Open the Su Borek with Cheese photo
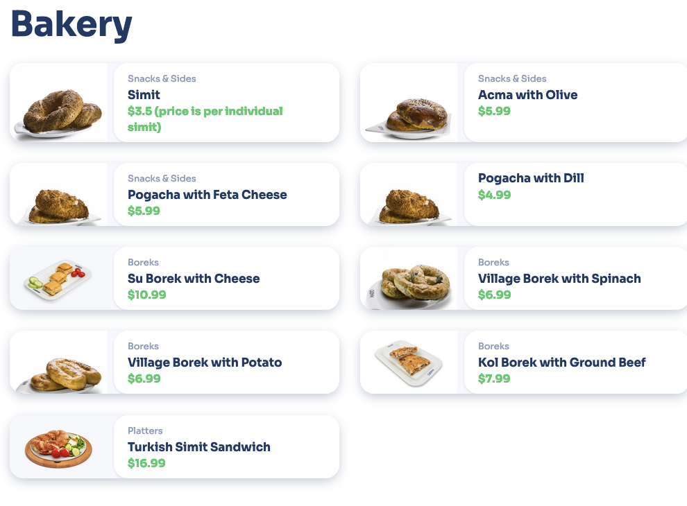Viewport: 687px width, 506px height. tap(59, 279)
